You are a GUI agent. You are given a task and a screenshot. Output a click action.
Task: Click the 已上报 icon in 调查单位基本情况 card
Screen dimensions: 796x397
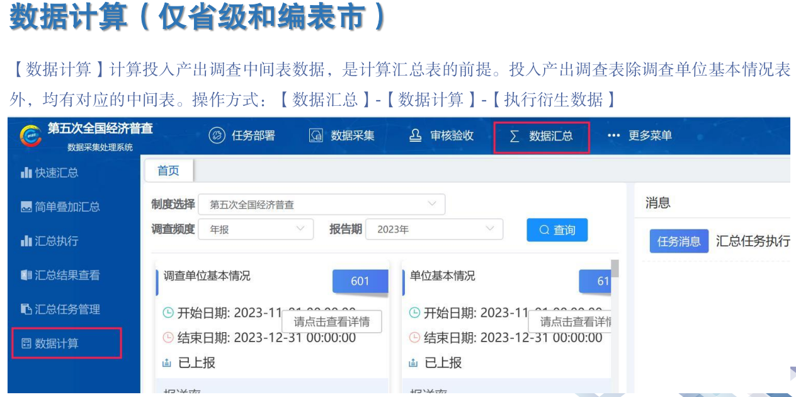click(167, 363)
